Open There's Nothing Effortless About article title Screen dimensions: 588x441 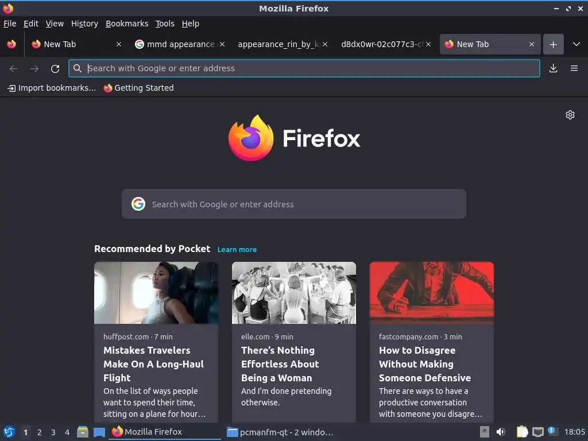coord(280,364)
